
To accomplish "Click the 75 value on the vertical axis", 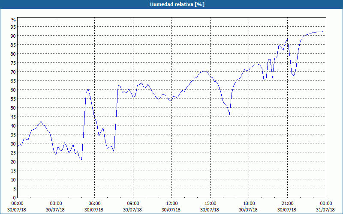I will [x=13, y=62].
